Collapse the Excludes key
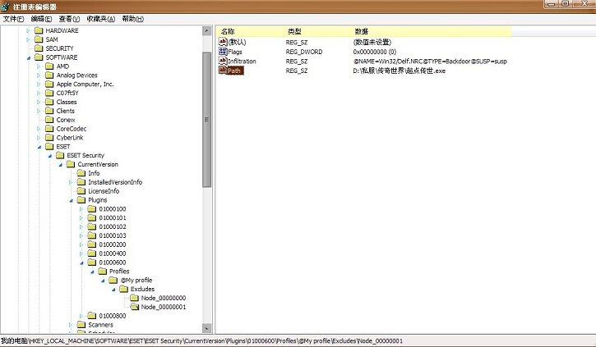The image size is (596, 347). [113, 290]
